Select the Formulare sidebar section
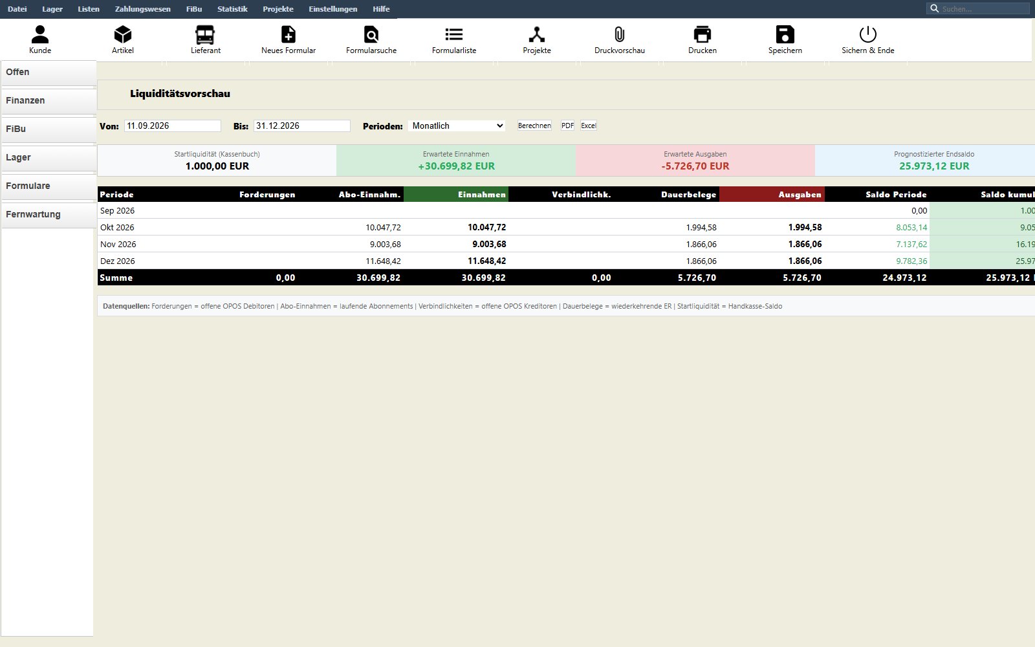 [x=49, y=186]
